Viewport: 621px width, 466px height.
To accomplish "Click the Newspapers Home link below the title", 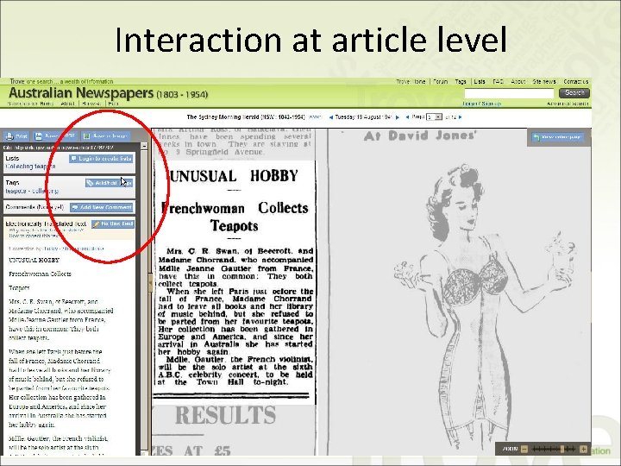I will [30, 104].
